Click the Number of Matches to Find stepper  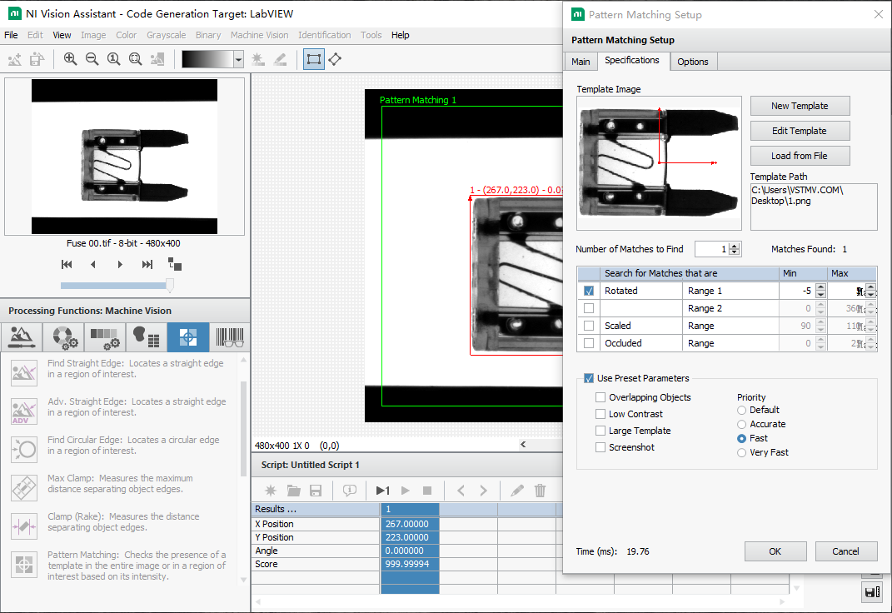click(735, 249)
